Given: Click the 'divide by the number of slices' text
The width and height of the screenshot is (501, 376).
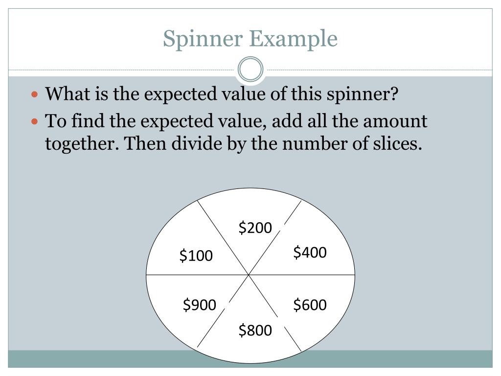Looking at the screenshot, I should coord(296,143).
